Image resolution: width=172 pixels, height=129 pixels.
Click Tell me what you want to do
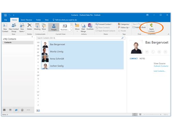click(65, 20)
